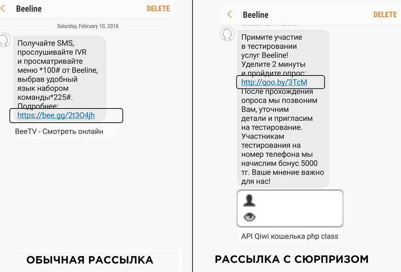401x272 pixels.
Task: Tap the back arrow in right Beeline chat
Action: pos(229,15)
